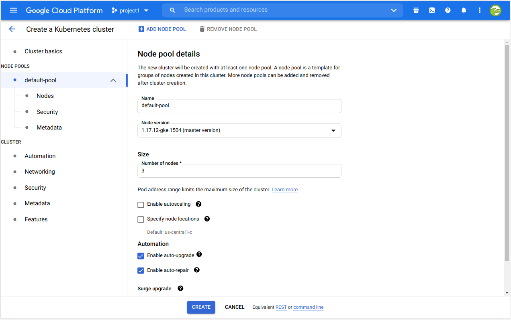Open the notifications bell
The image size is (511, 320).
pos(464,10)
